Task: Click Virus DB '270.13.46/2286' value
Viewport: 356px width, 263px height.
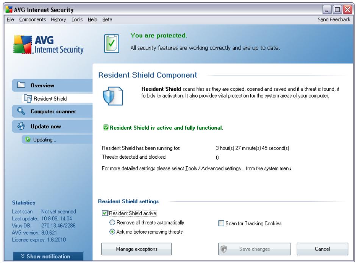Action: 58,226
